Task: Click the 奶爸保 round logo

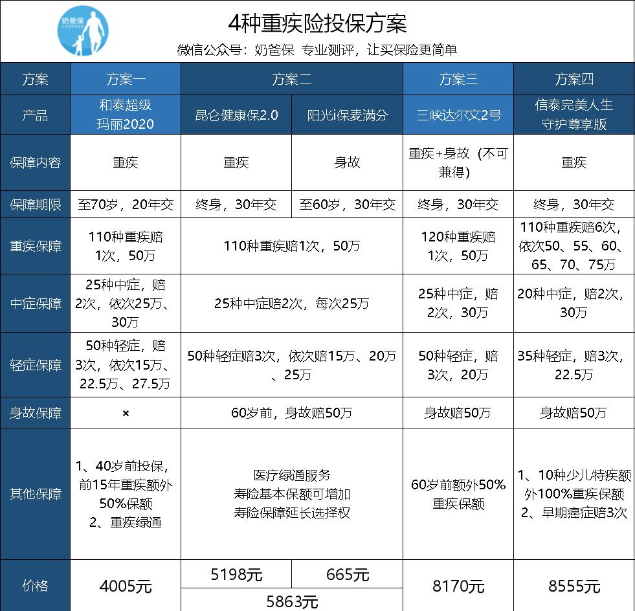Action: click(x=83, y=31)
